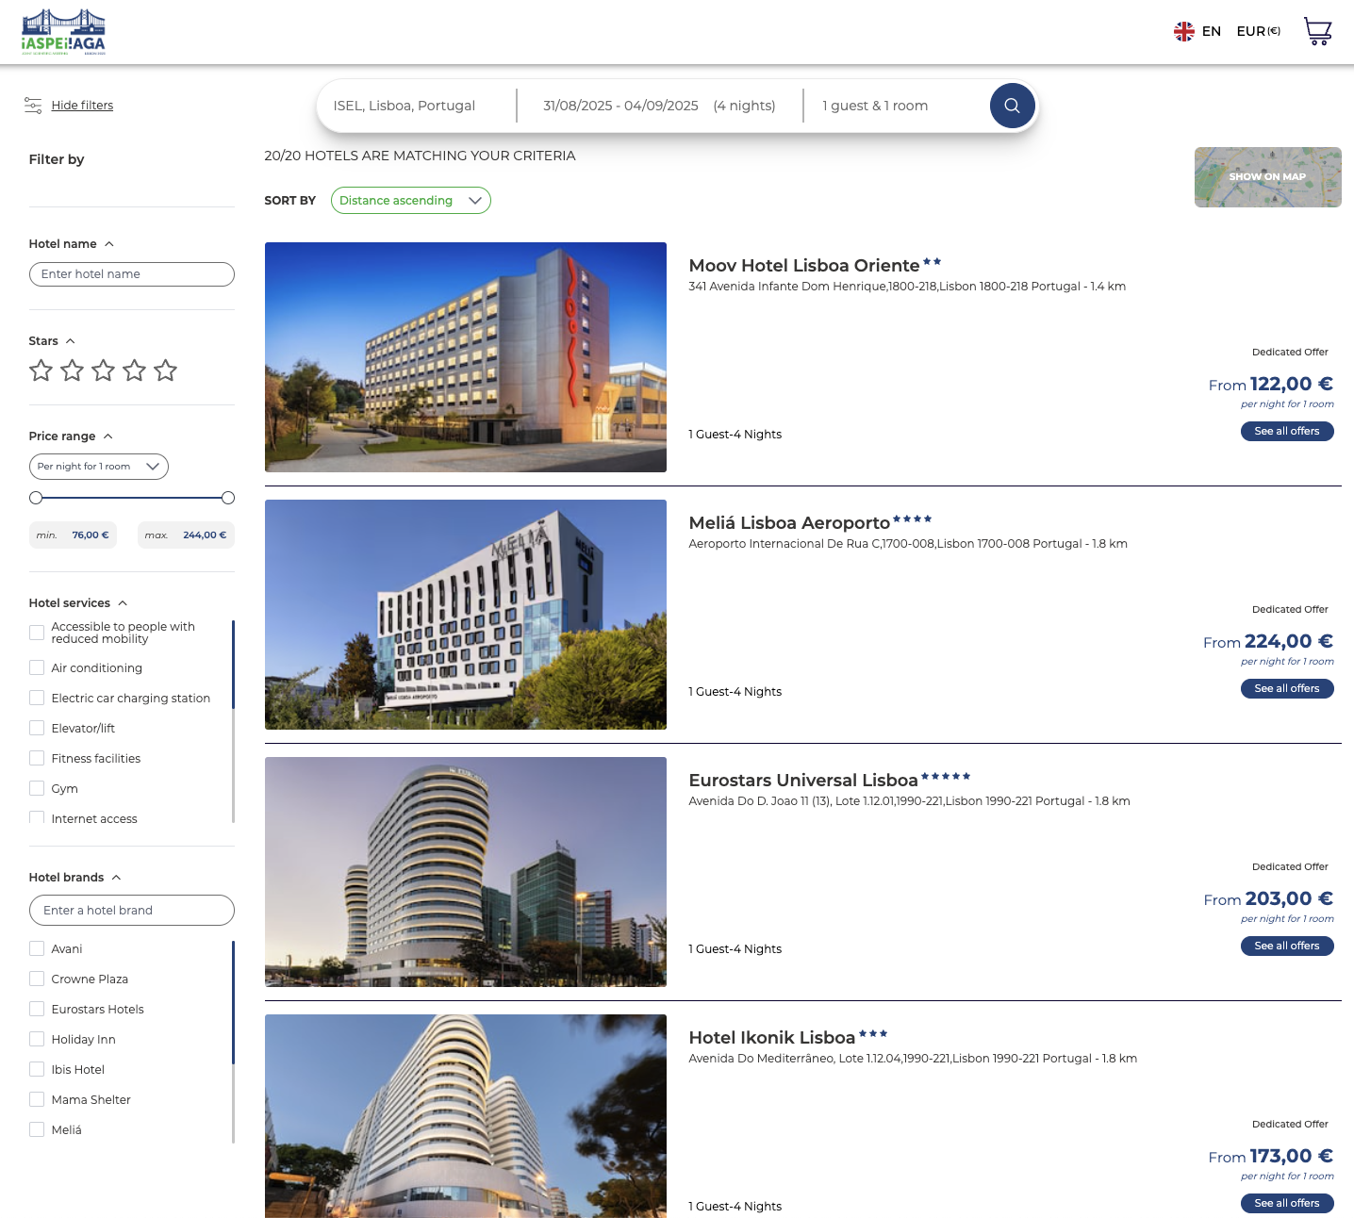Select the Avani brand checkbox

pos(37,948)
